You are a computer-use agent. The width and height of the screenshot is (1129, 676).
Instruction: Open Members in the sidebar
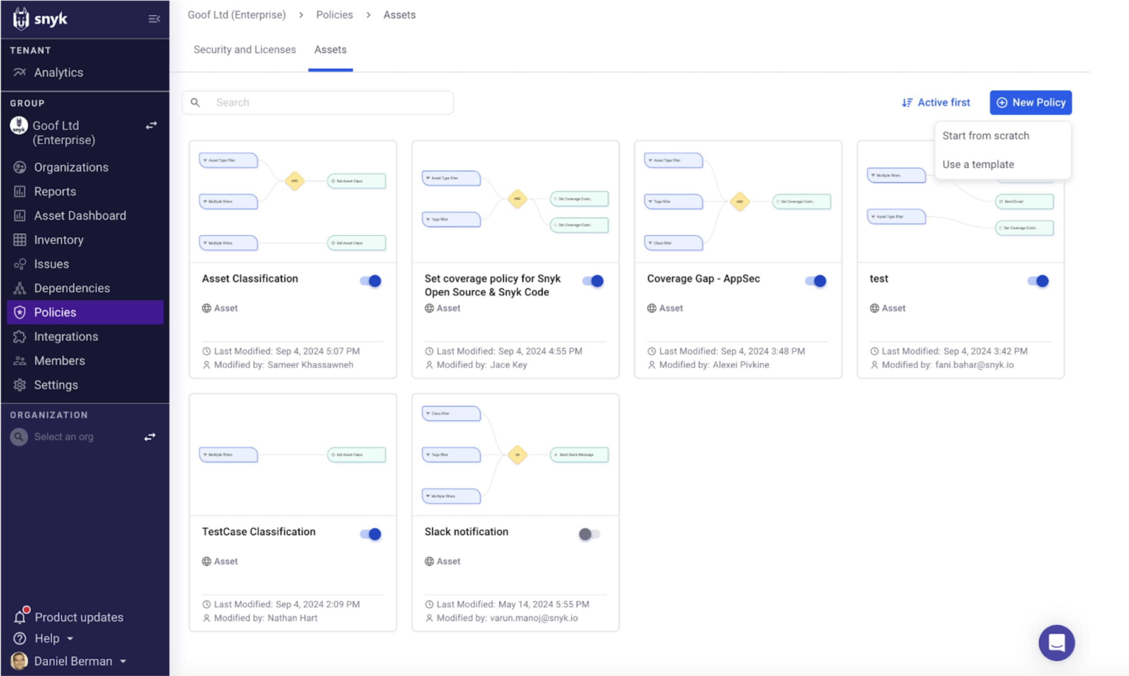click(x=59, y=360)
